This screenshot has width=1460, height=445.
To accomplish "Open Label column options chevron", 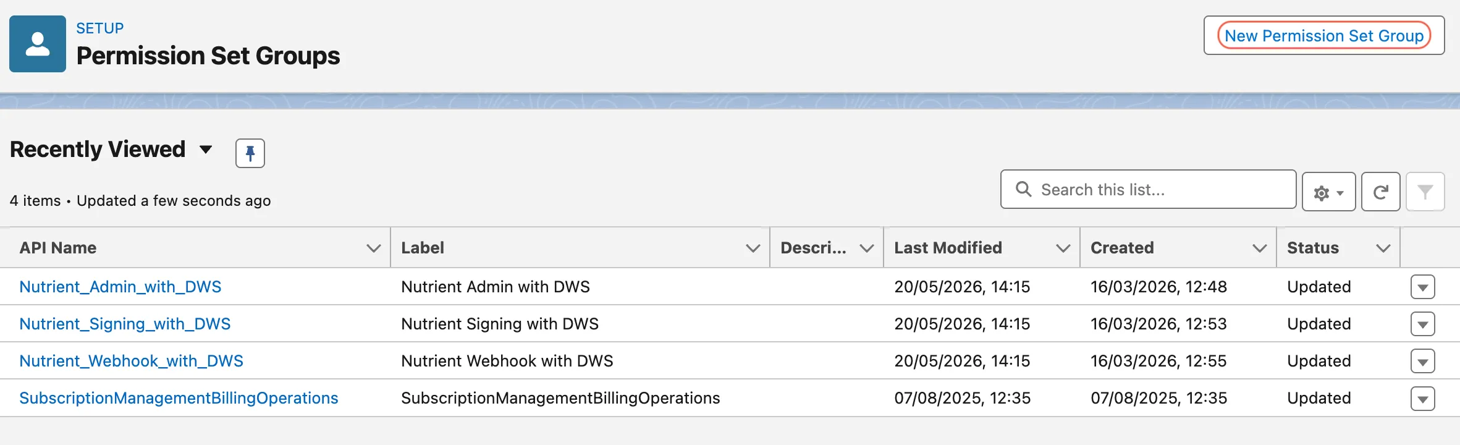I will pyautogui.click(x=753, y=248).
